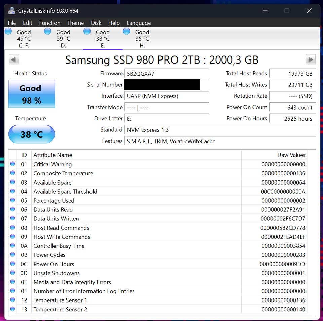Click the Standard field NVM Express 1.3

pyautogui.click(x=220, y=130)
